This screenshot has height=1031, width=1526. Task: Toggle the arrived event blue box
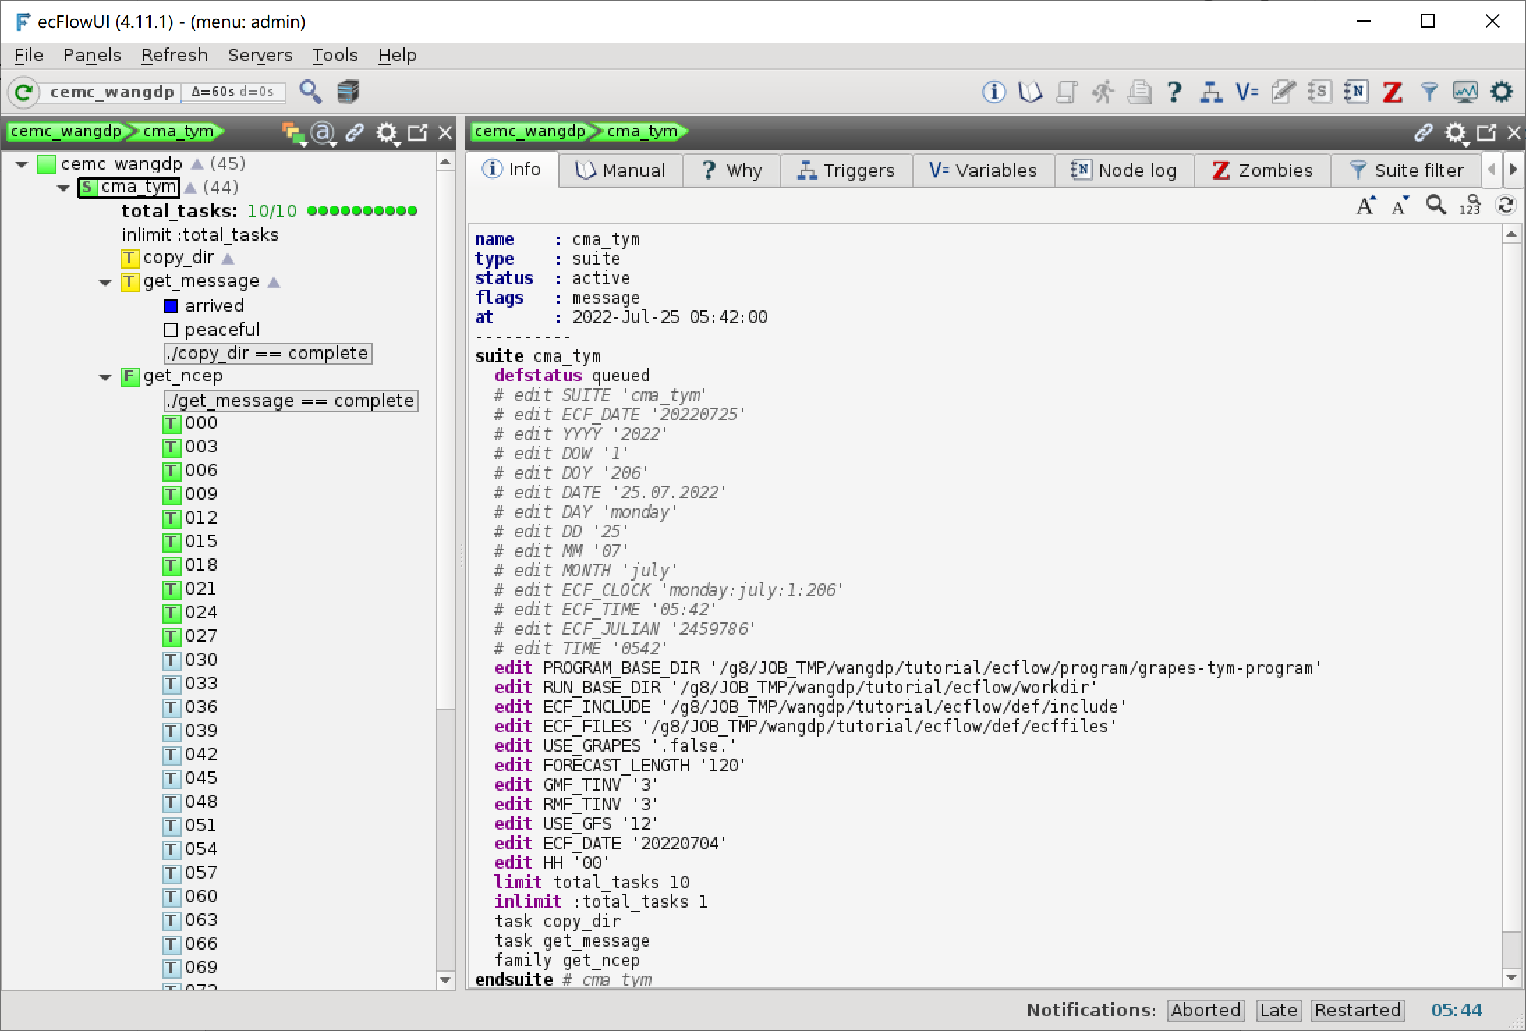pos(171,306)
